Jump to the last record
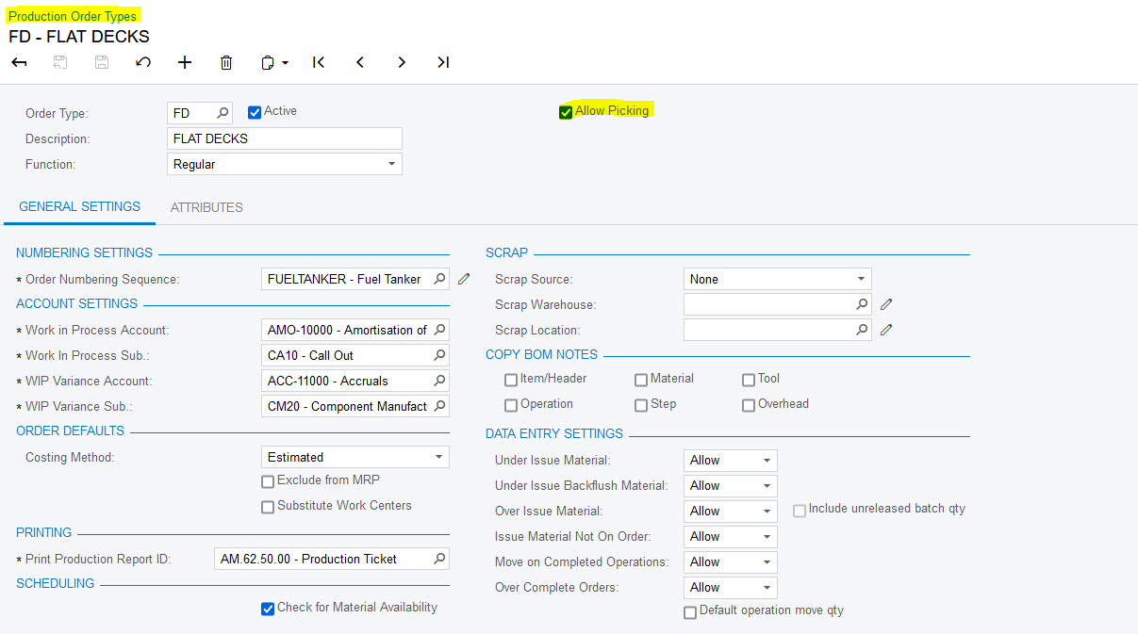The height and width of the screenshot is (634, 1138). pos(443,62)
